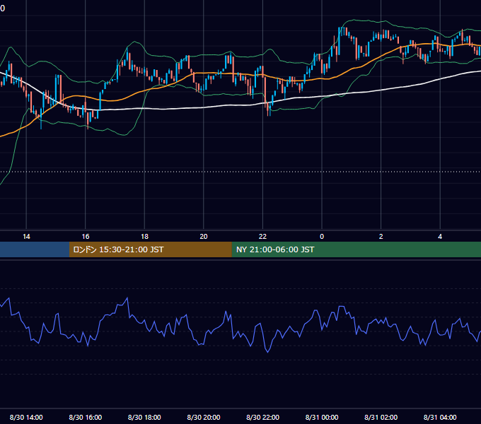
Task: Click the 8/30 16:00 date label
Action: (86, 417)
